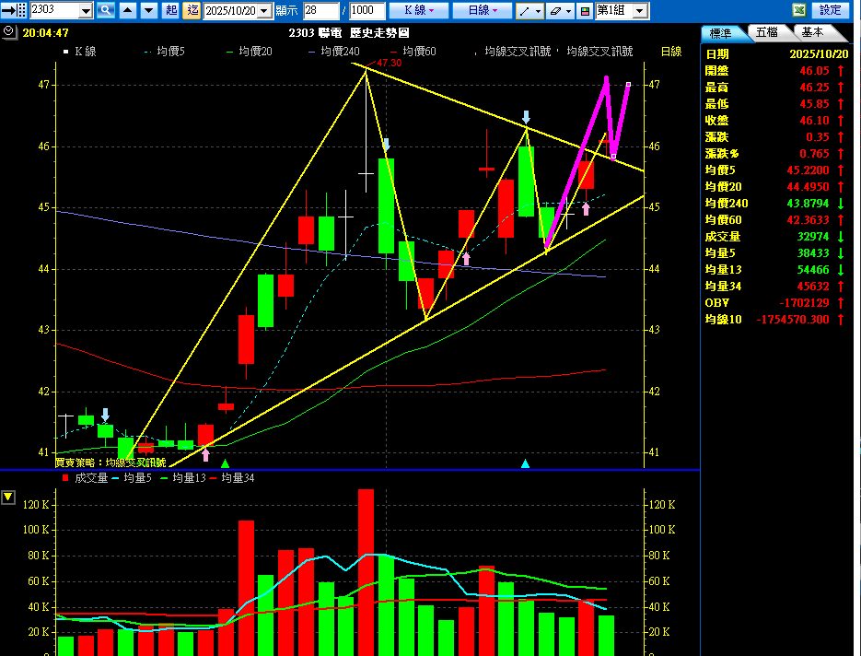Click the cyan triangle marker on date axis

point(526,463)
